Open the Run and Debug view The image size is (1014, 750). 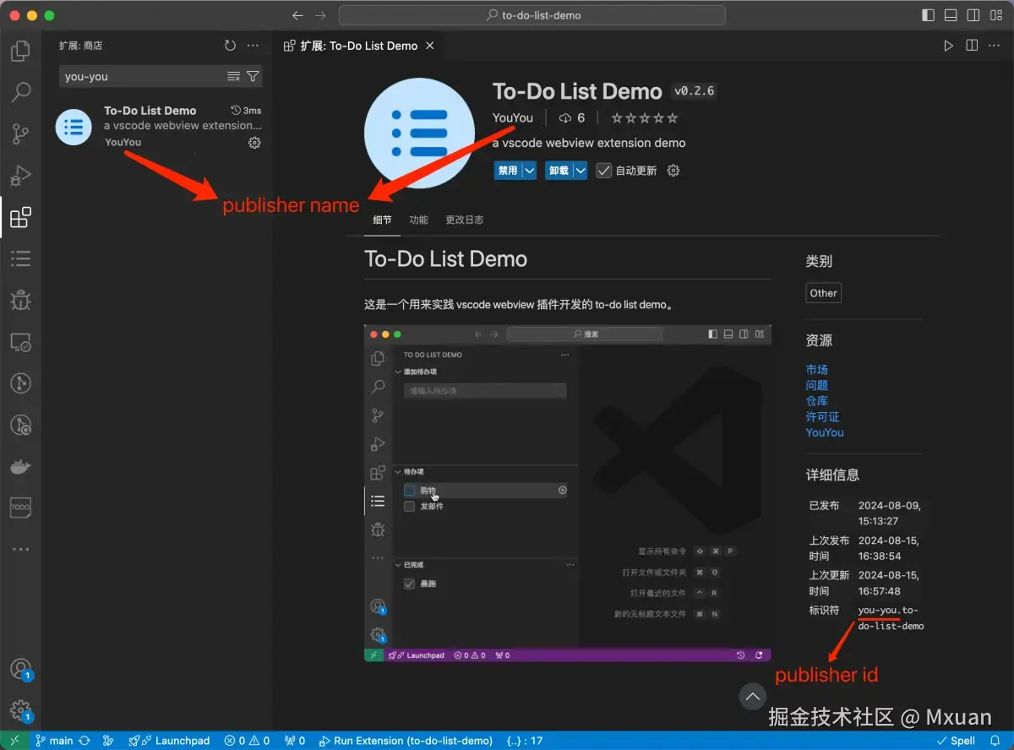pos(20,176)
